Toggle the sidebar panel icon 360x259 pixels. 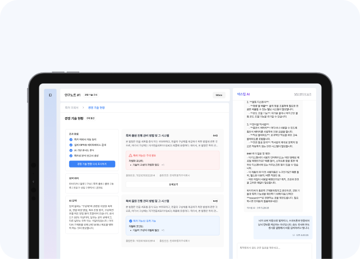[x=50, y=95]
